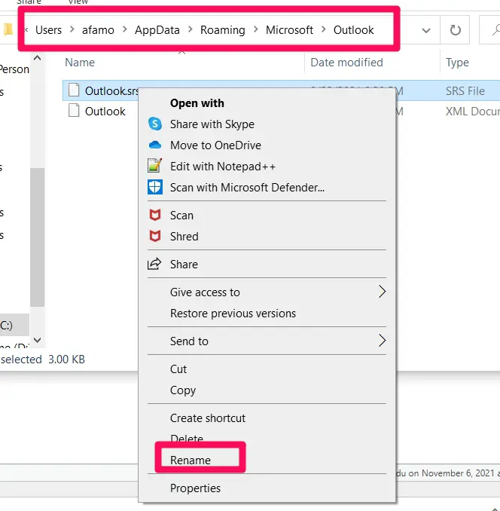This screenshot has height=511, width=500.
Task: Click the chevron after AppData in path
Action: pyautogui.click(x=190, y=29)
